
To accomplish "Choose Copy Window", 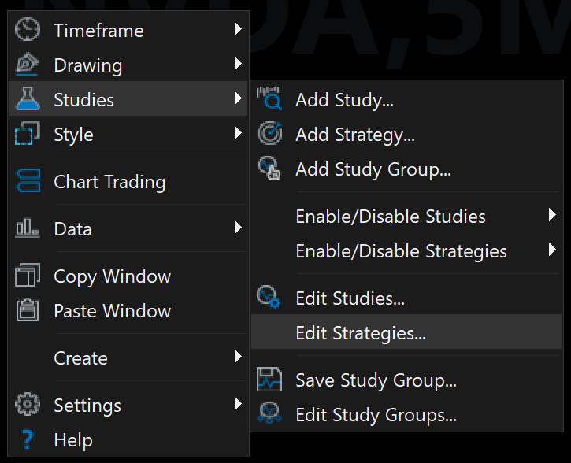I will click(128, 275).
